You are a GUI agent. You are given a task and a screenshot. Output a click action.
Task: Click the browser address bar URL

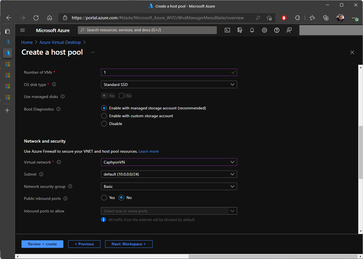tap(158, 18)
